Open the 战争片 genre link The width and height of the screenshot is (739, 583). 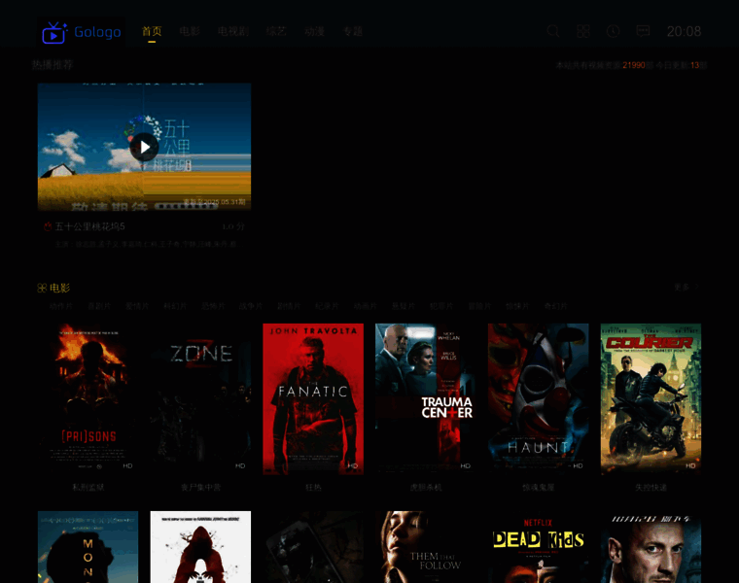pos(251,306)
